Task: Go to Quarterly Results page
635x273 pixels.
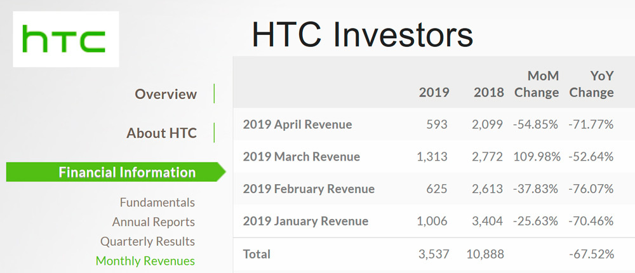Action: (147, 242)
